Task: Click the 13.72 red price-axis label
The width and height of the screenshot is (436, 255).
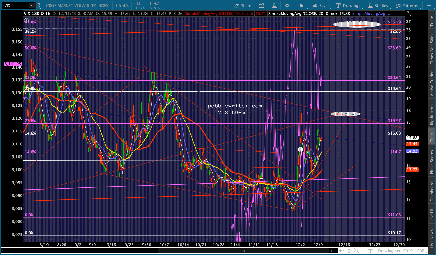Action: coord(412,170)
